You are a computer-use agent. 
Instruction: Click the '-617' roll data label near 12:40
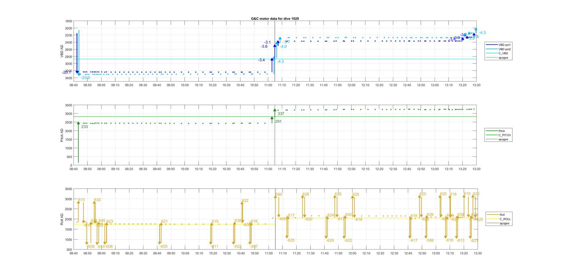tap(413, 240)
